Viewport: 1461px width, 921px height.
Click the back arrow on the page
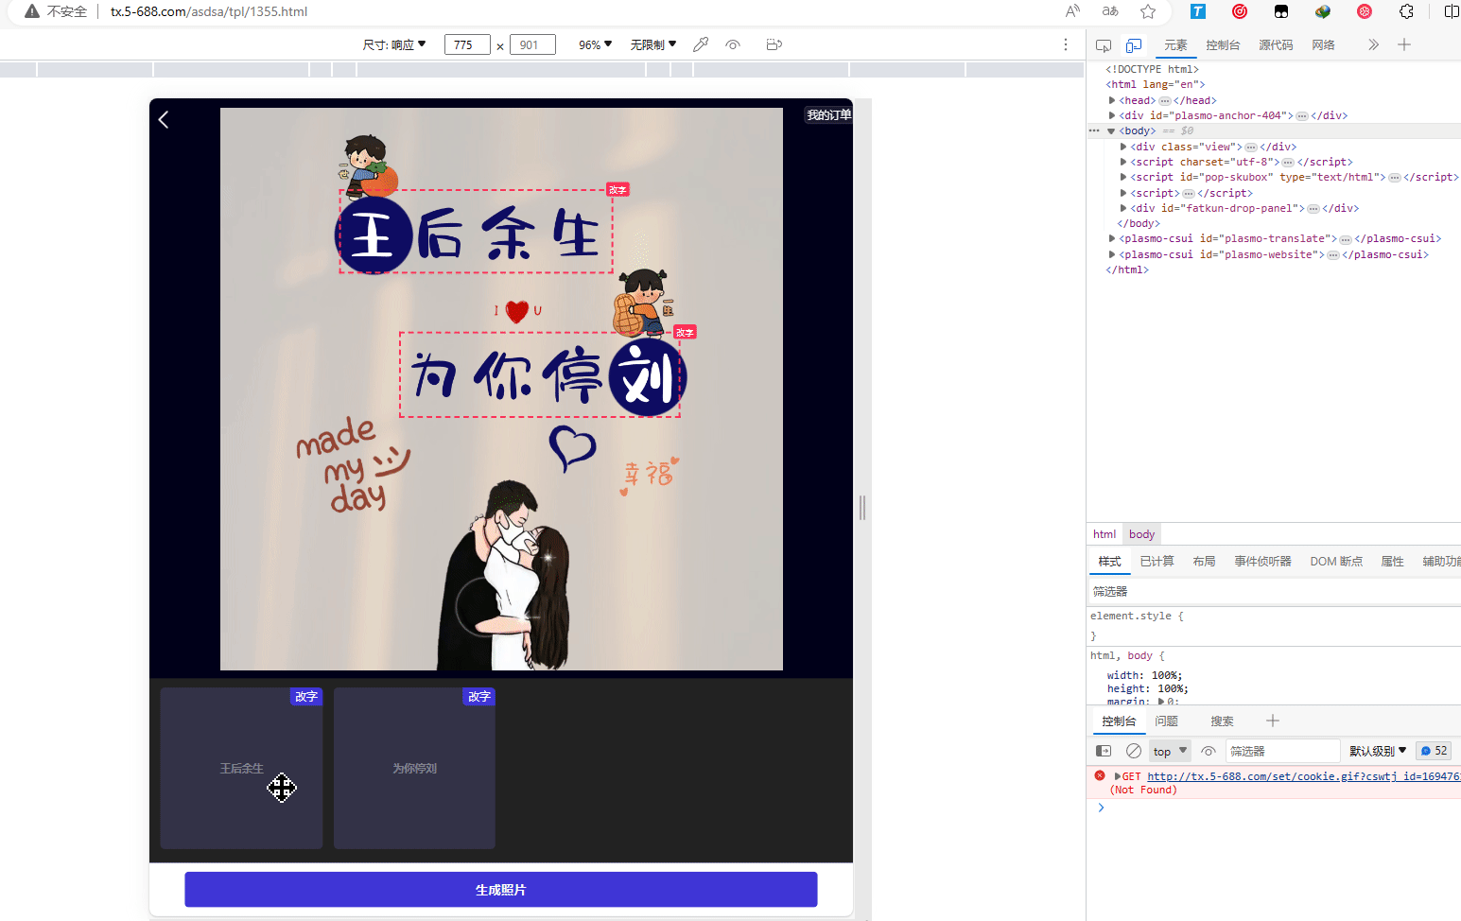coord(164,119)
